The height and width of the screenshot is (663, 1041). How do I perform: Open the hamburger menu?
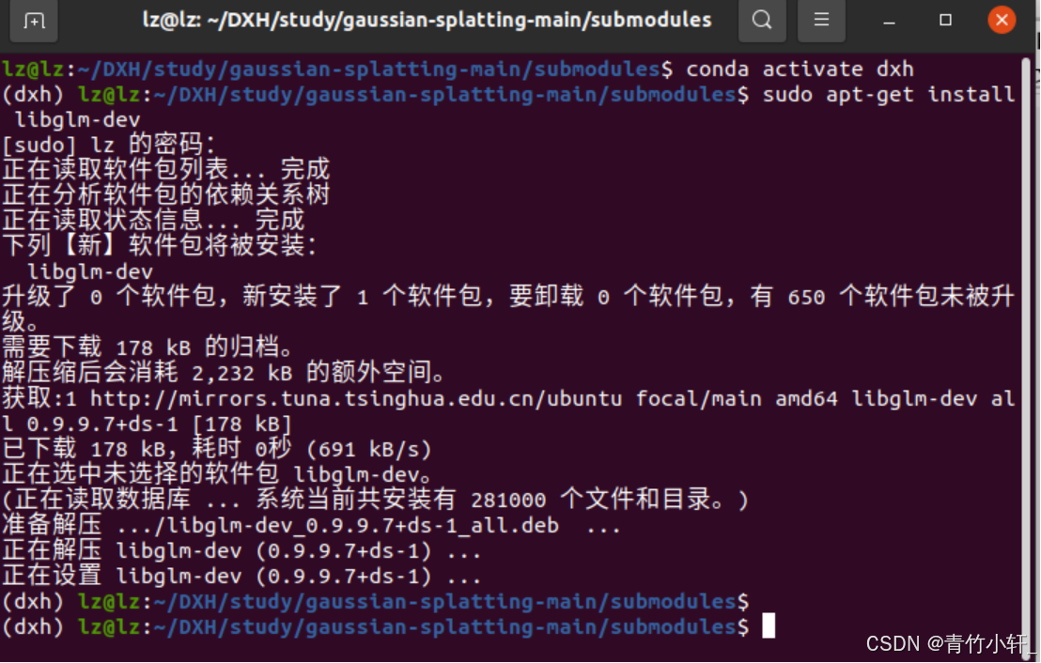click(821, 20)
